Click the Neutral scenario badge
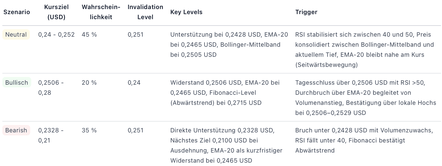The image size is (442, 166). point(16,35)
